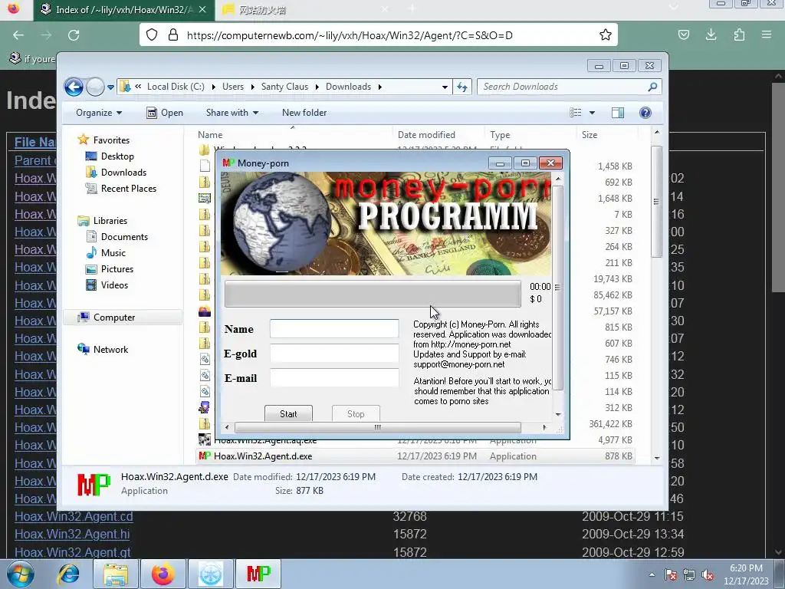Viewport: 785px width, 589px height.
Task: Click Money-porn scrollbar left arrow
Action: [227, 428]
